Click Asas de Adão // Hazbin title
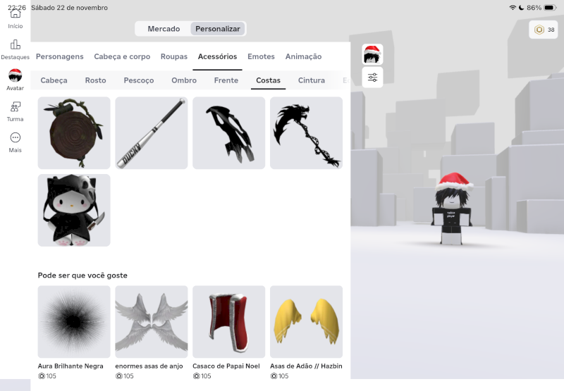 (x=306, y=366)
